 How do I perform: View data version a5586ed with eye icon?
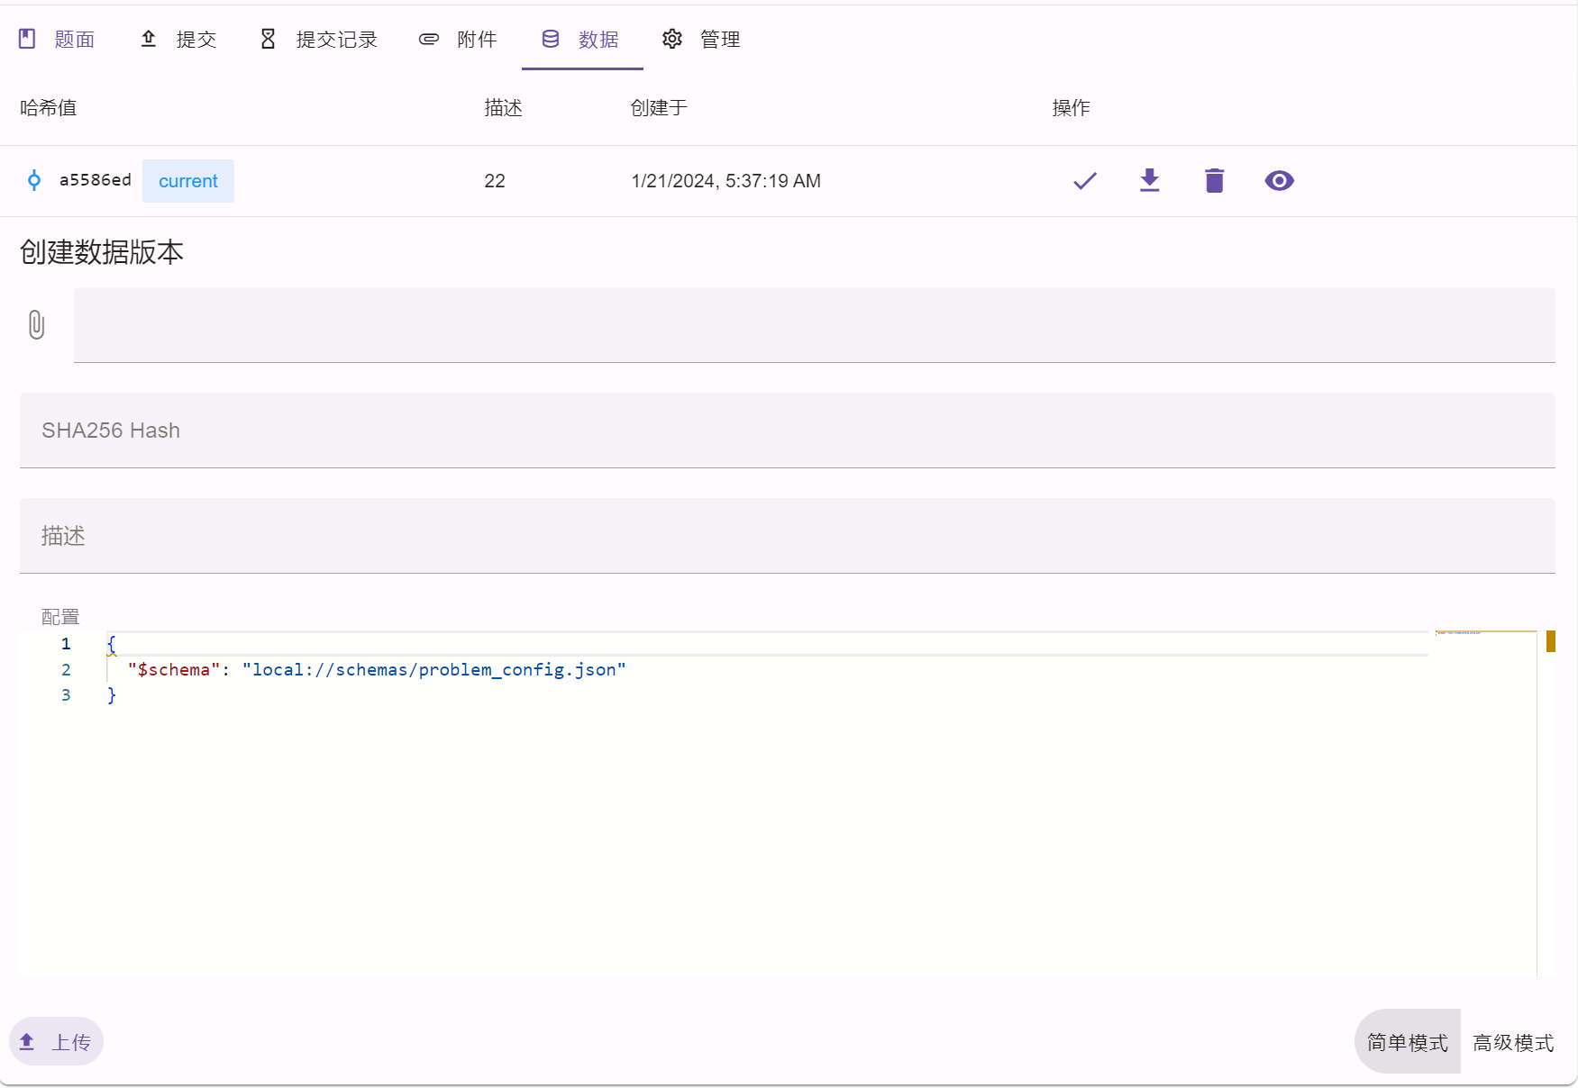pyautogui.click(x=1280, y=181)
